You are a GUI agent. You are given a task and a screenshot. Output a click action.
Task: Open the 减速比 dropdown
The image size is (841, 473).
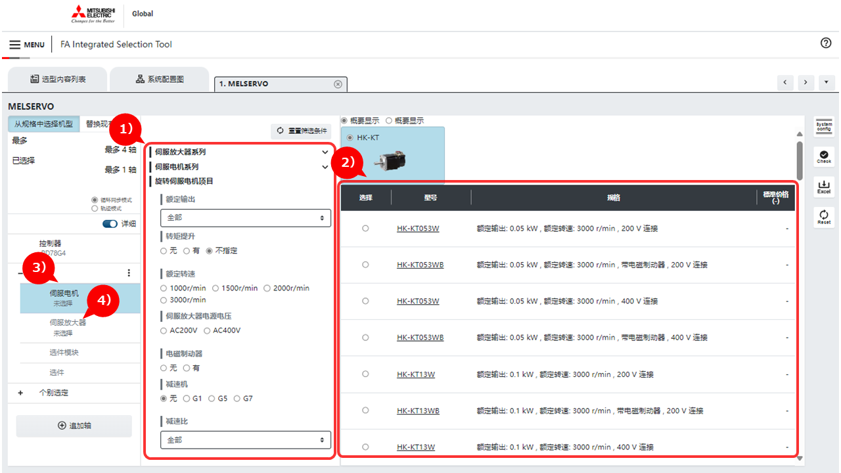246,439
